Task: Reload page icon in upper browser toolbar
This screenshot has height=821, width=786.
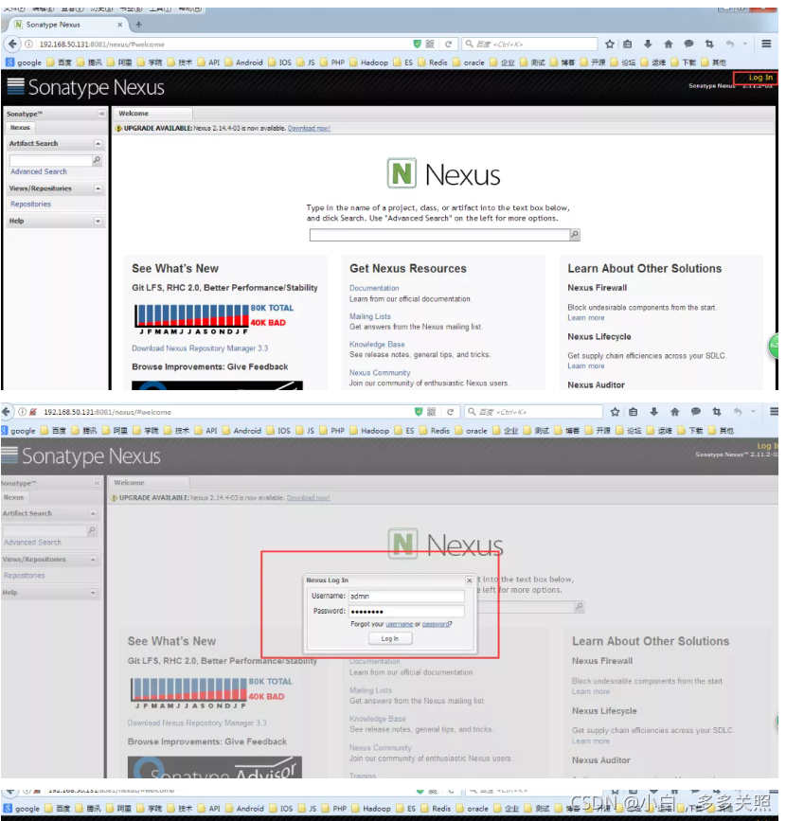Action: (x=448, y=45)
